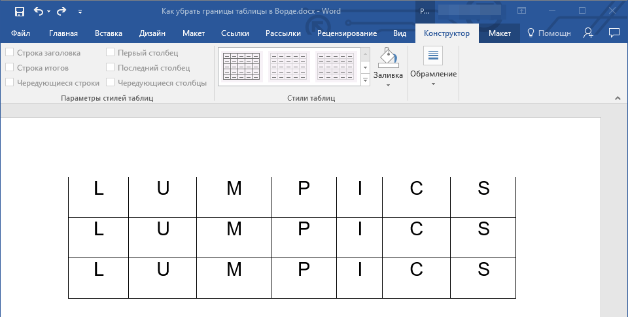Switch to the Вставка tab
The height and width of the screenshot is (317, 628).
pos(108,33)
